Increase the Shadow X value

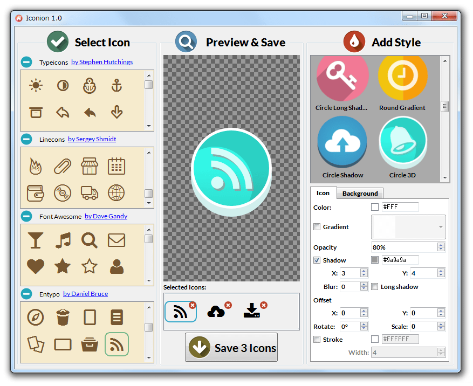coord(364,271)
